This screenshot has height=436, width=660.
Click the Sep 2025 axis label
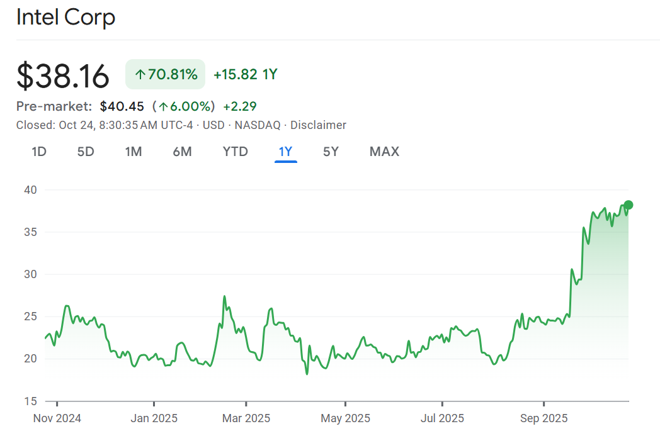point(543,418)
